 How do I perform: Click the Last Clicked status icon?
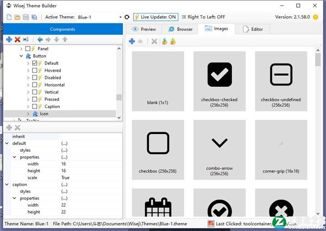(x=211, y=223)
